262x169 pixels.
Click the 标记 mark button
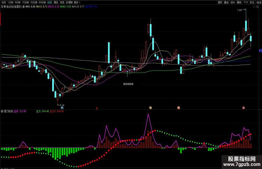click(x=252, y=2)
